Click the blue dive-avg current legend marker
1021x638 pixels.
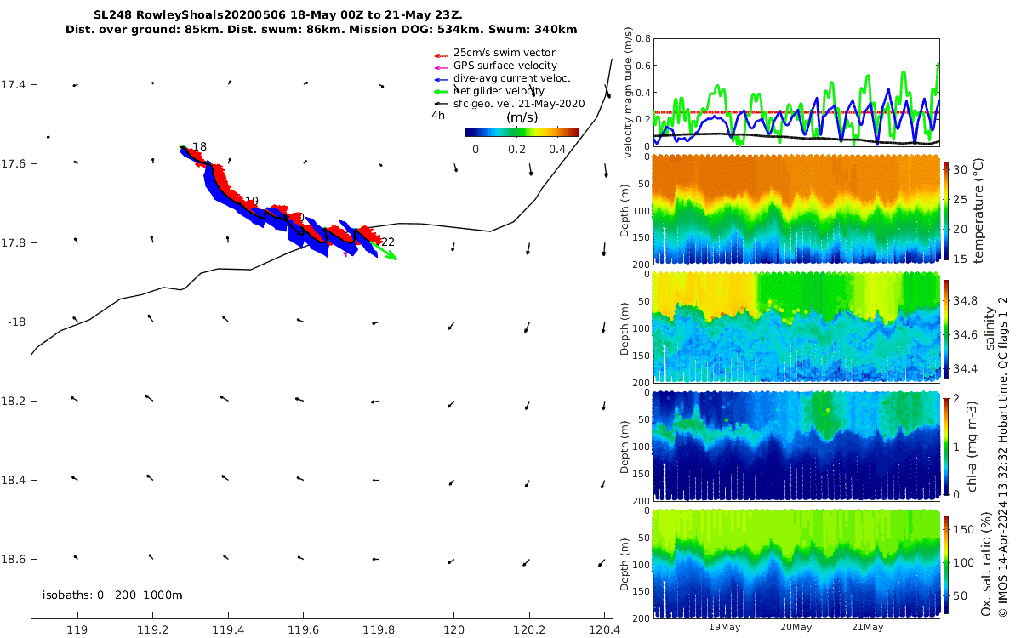tap(441, 79)
